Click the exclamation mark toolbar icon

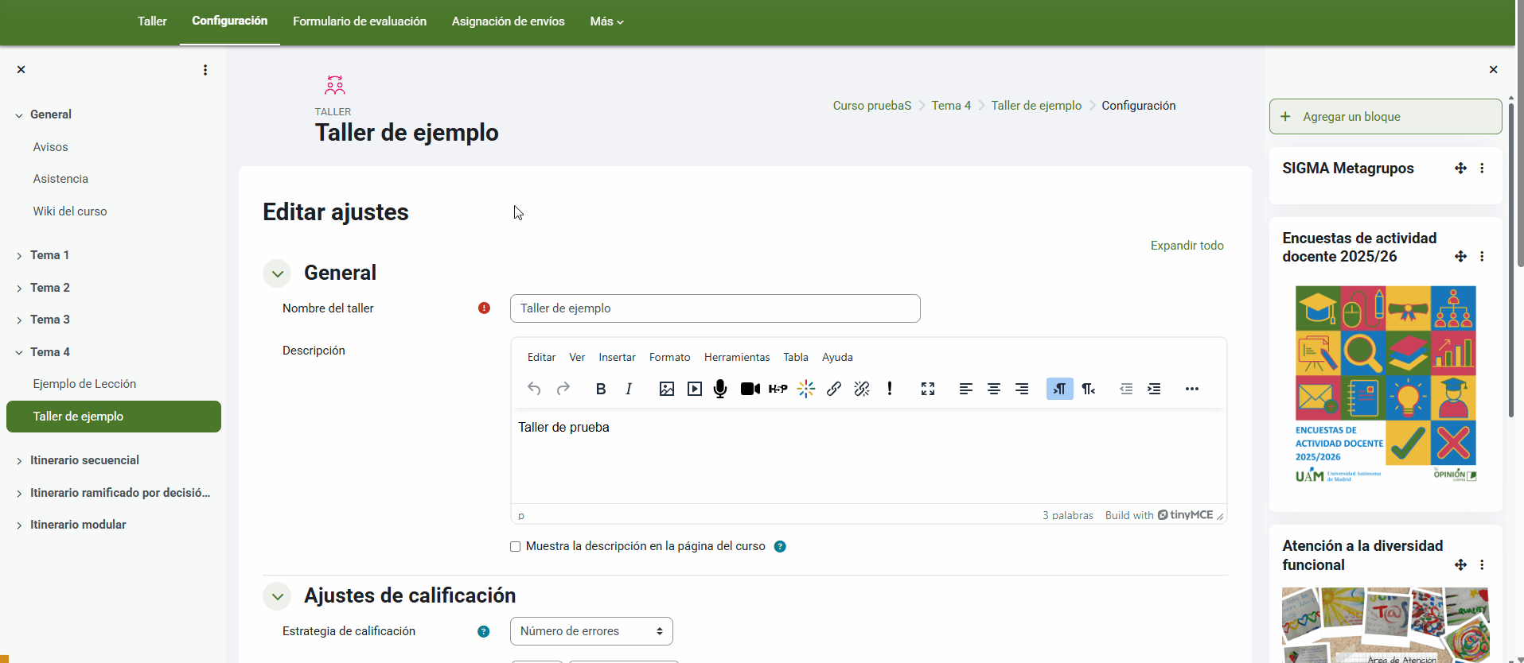coord(890,389)
